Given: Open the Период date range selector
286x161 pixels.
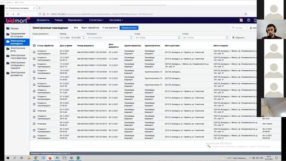Looking at the screenshot, I should pos(72,38).
